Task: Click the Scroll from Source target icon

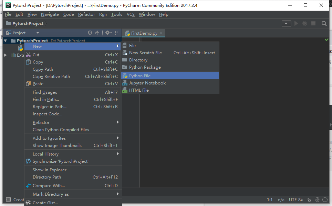Action: coord(90,32)
